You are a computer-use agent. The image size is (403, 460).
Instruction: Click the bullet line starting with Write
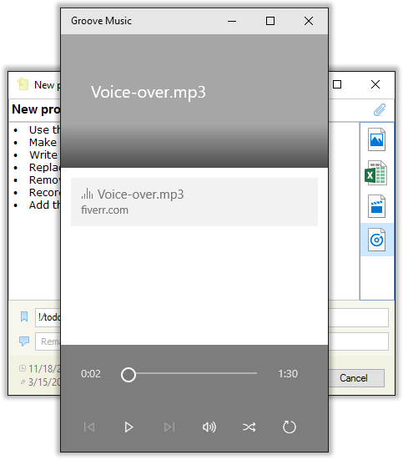(43, 155)
